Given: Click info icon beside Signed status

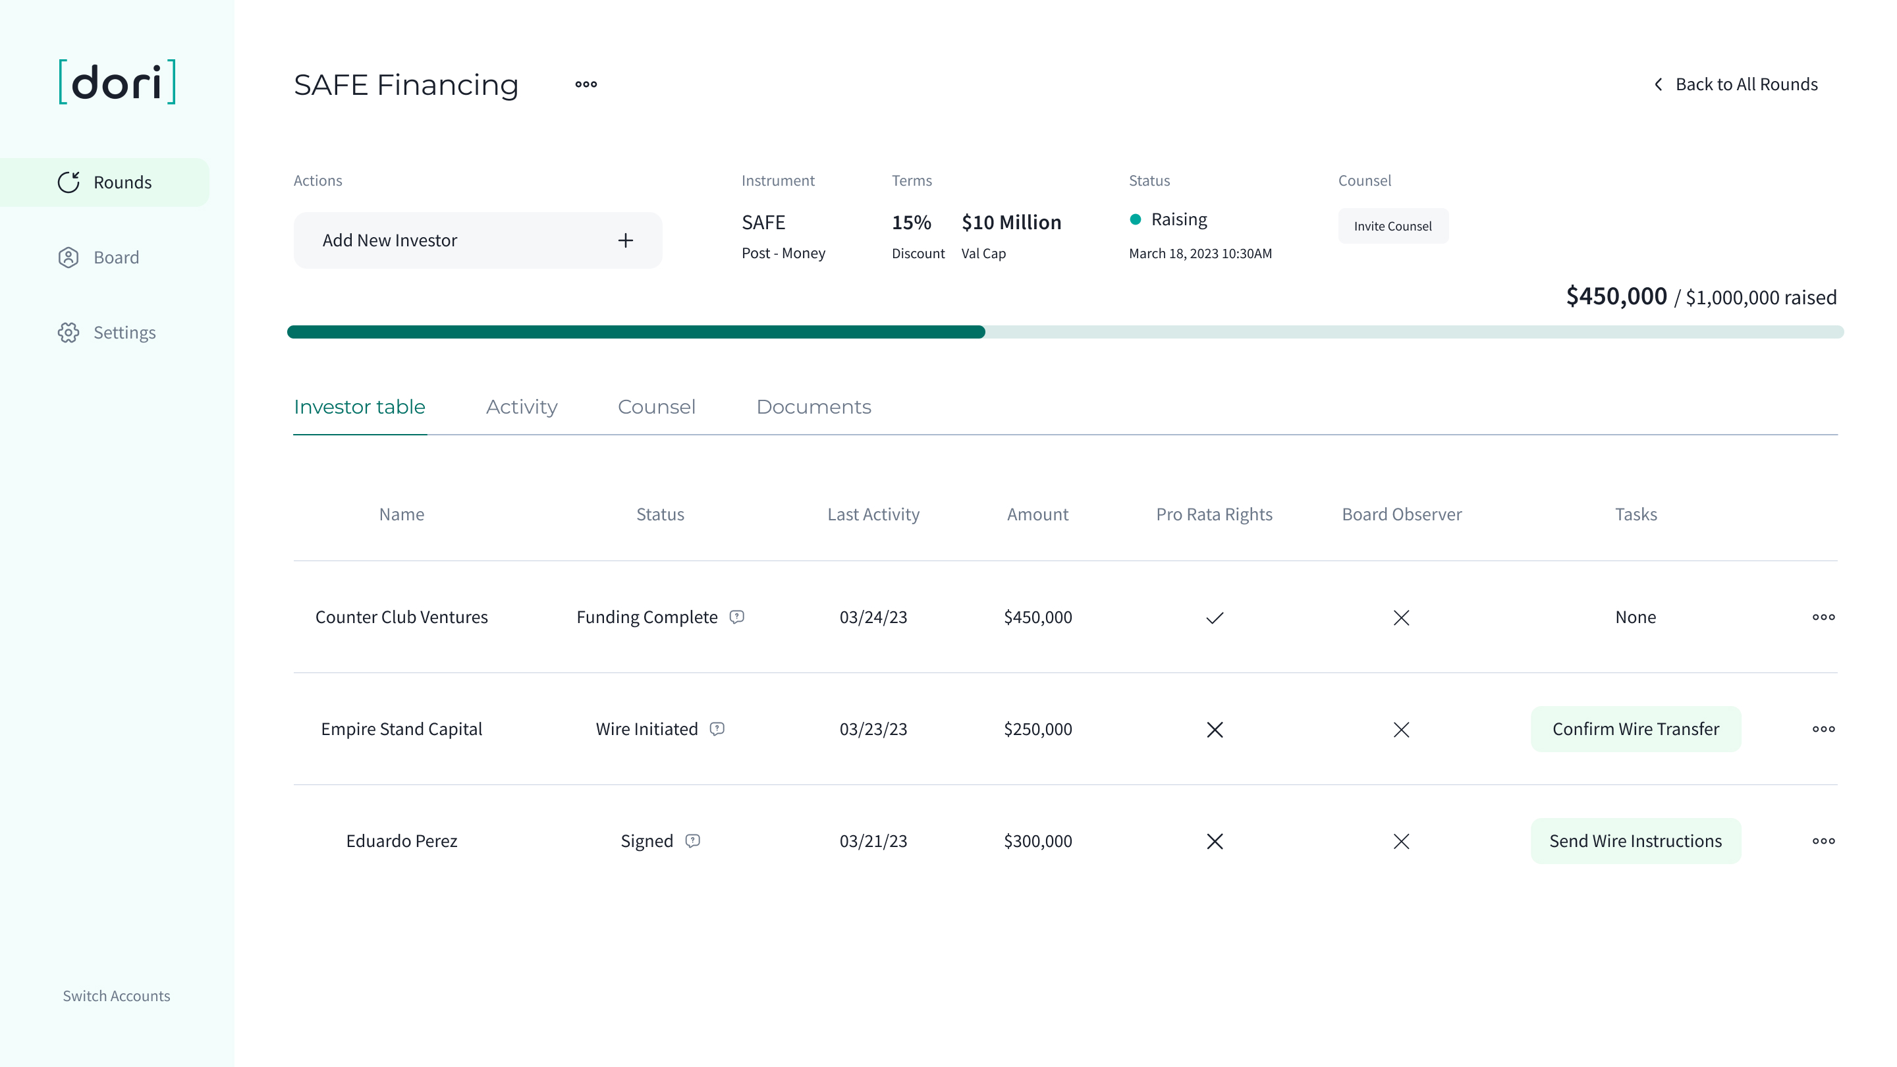Looking at the screenshot, I should tap(692, 841).
